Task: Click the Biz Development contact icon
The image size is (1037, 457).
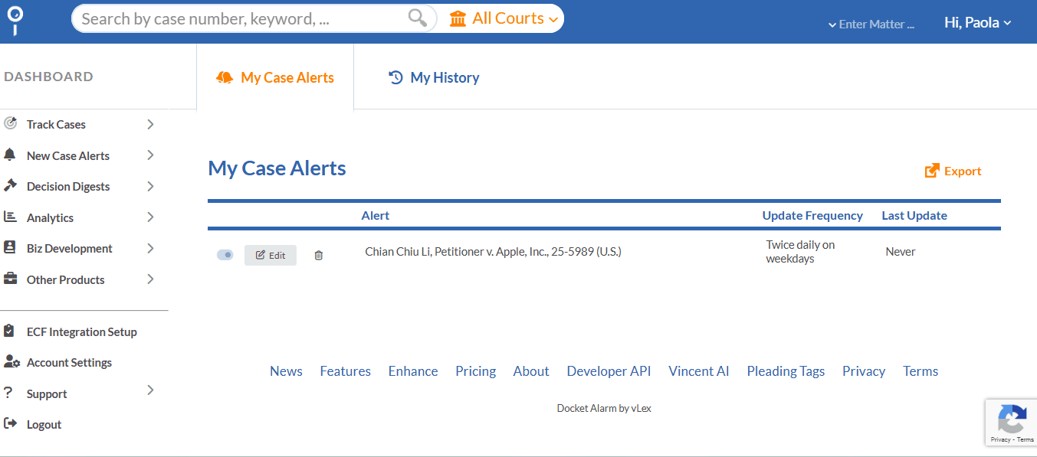Action: pos(10,248)
